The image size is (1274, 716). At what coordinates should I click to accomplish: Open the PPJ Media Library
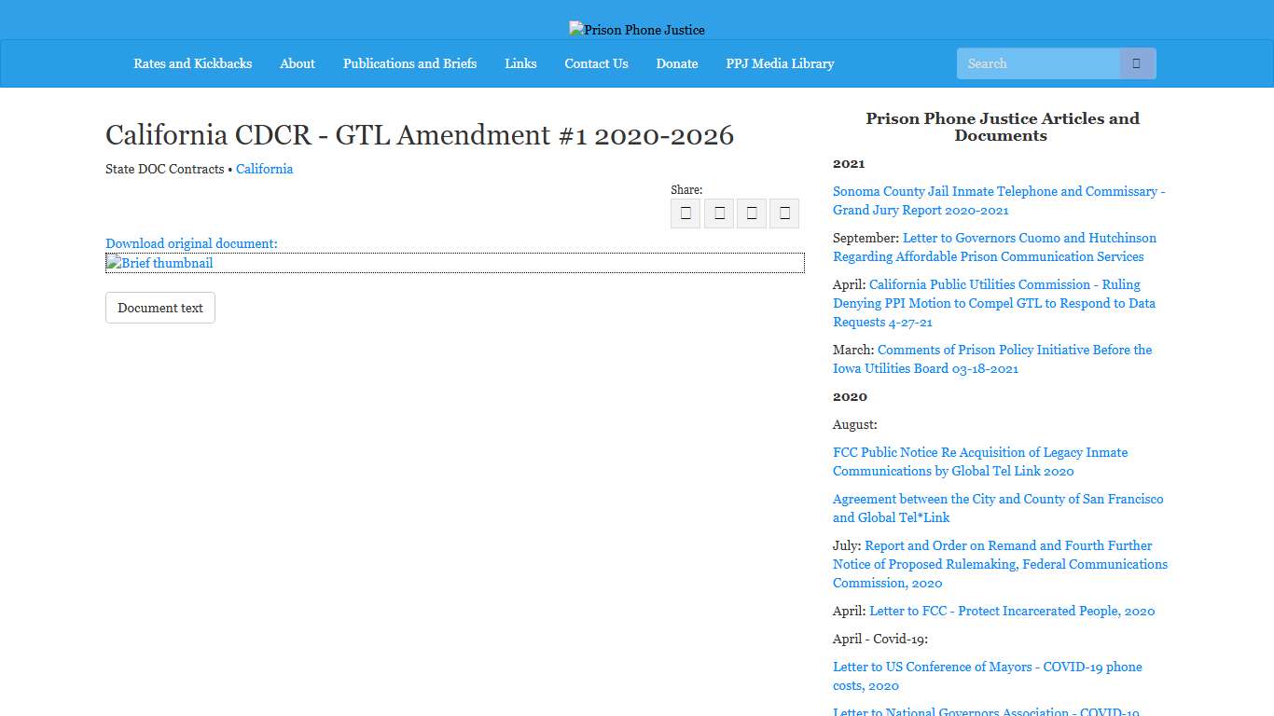[780, 63]
